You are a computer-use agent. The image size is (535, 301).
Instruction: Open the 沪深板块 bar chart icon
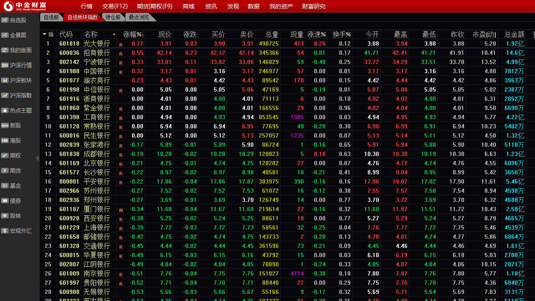[5, 80]
